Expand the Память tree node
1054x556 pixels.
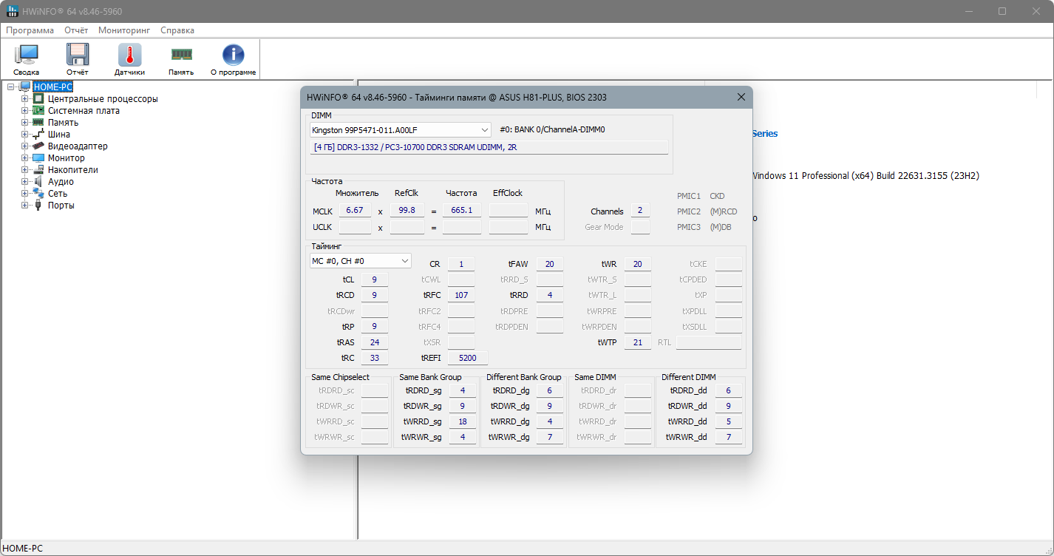24,123
